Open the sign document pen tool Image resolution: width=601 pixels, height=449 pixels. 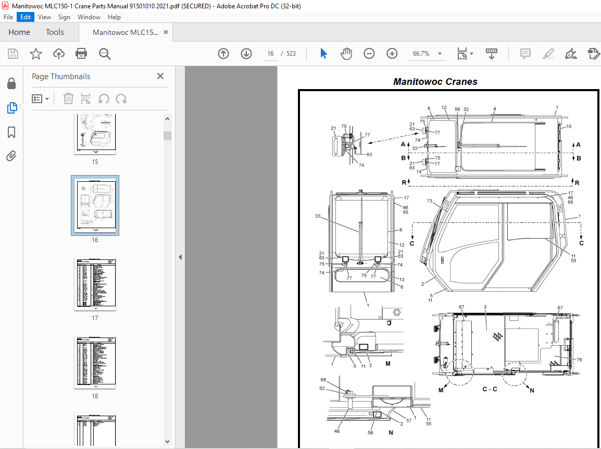tap(571, 54)
